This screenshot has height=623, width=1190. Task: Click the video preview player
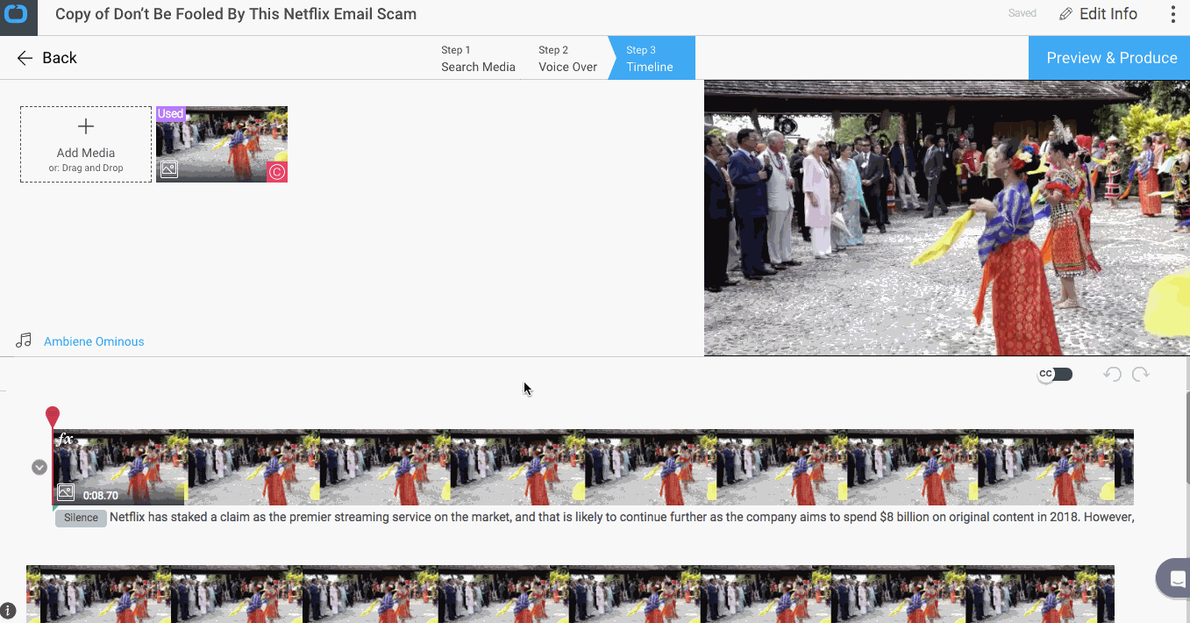(947, 218)
